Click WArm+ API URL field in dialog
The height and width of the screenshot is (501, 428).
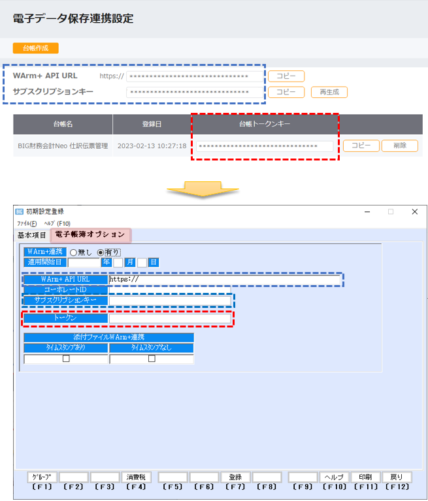(224, 280)
